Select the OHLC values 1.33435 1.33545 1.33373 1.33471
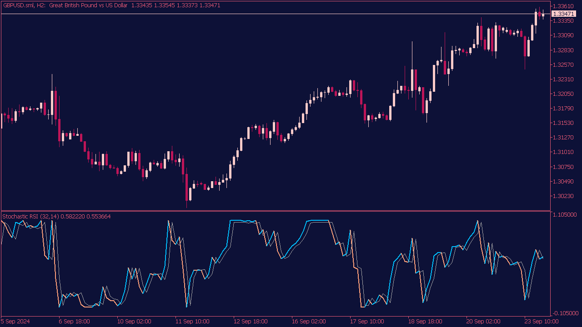This screenshot has height=327, width=582. (x=176, y=5)
